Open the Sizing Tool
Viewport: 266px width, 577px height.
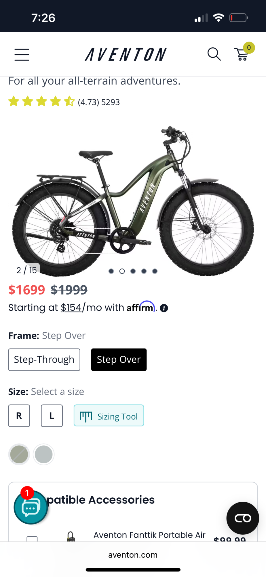coord(109,416)
